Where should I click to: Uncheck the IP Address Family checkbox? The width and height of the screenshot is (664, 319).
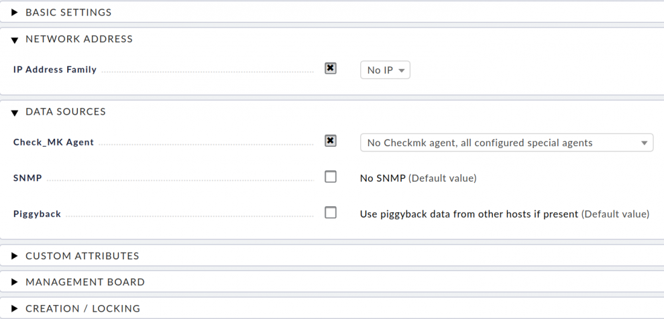(x=330, y=68)
